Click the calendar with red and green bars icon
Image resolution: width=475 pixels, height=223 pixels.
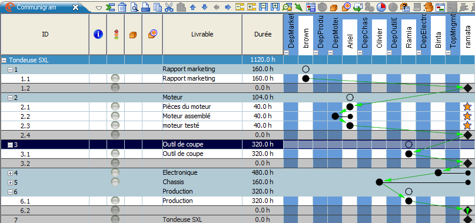coord(440,7)
